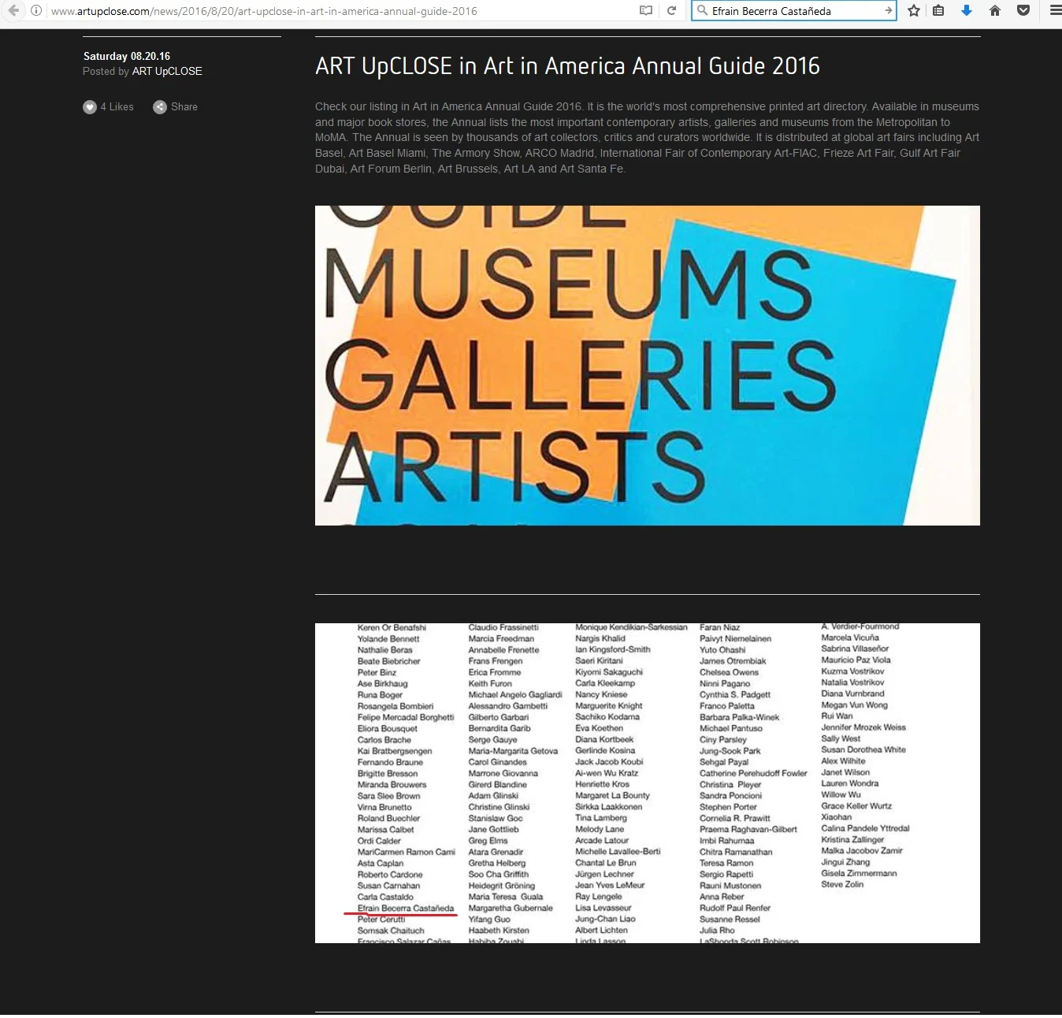Click the name Praema Raghavan-Gilbert
The height and width of the screenshot is (1018, 1062).
tap(748, 829)
